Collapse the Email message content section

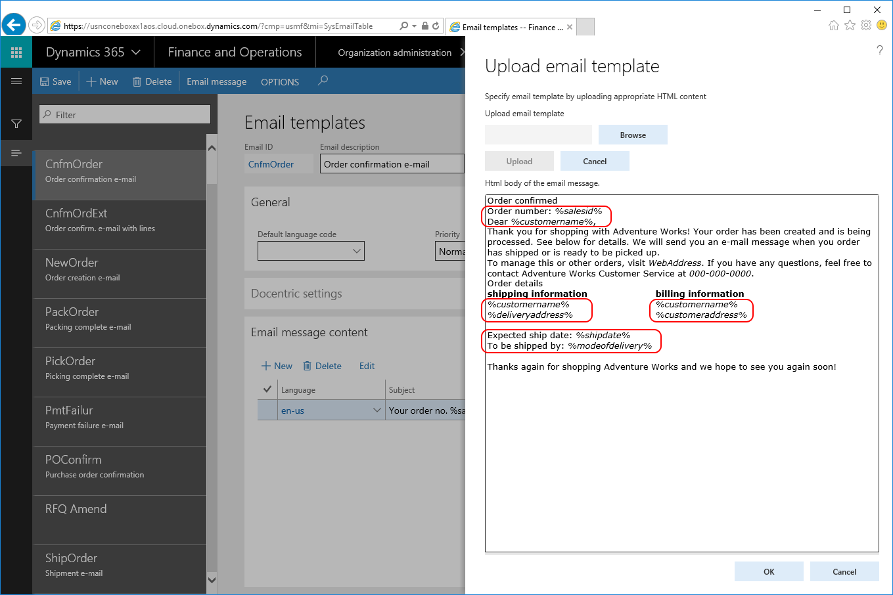(x=309, y=332)
